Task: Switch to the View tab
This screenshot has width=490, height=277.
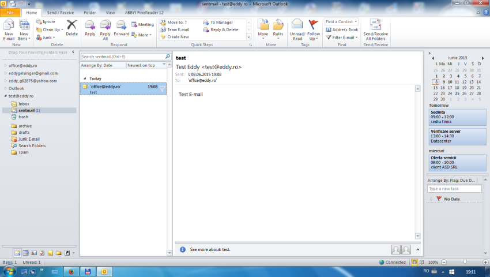Action: pos(110,13)
